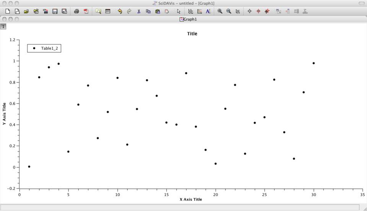
Task: Click the Cut scissors icon
Action: (x=139, y=11)
